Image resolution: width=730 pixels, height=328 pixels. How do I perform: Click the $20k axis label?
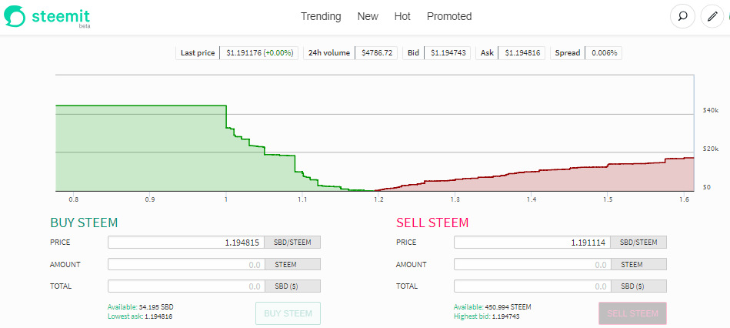pos(711,149)
